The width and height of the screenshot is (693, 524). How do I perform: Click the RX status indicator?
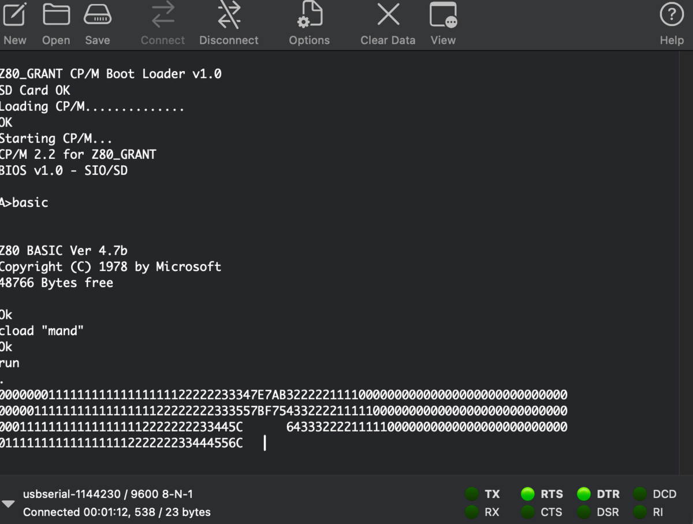point(472,512)
